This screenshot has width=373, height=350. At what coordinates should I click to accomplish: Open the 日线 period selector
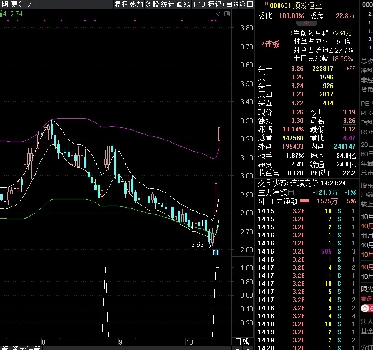click(x=242, y=341)
